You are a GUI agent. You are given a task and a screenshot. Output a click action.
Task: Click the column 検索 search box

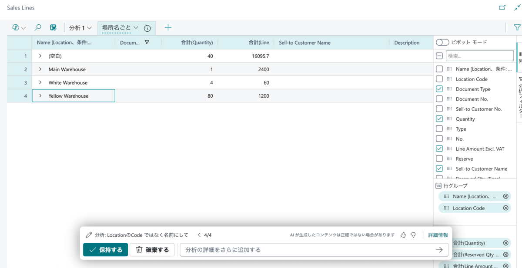[x=479, y=56]
